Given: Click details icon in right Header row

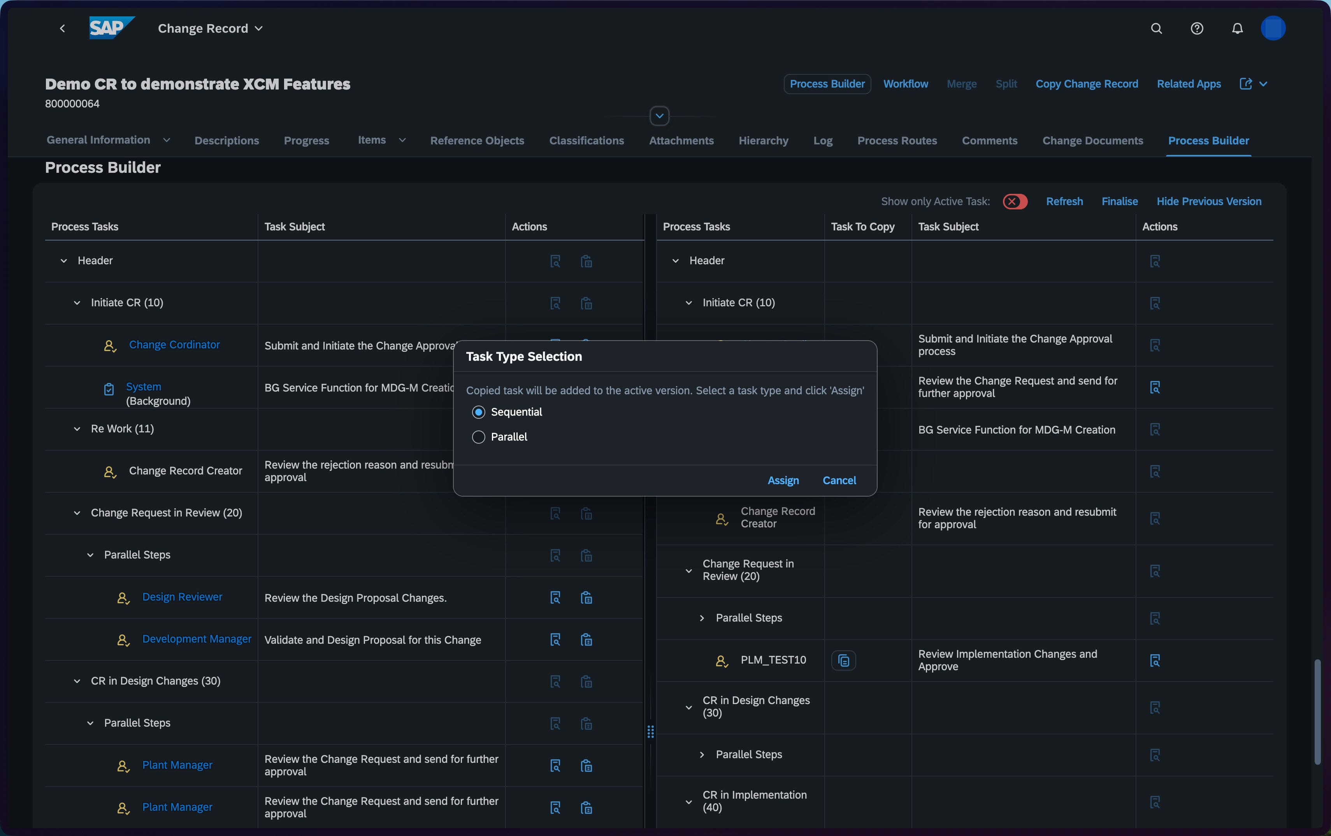Looking at the screenshot, I should 1155,261.
